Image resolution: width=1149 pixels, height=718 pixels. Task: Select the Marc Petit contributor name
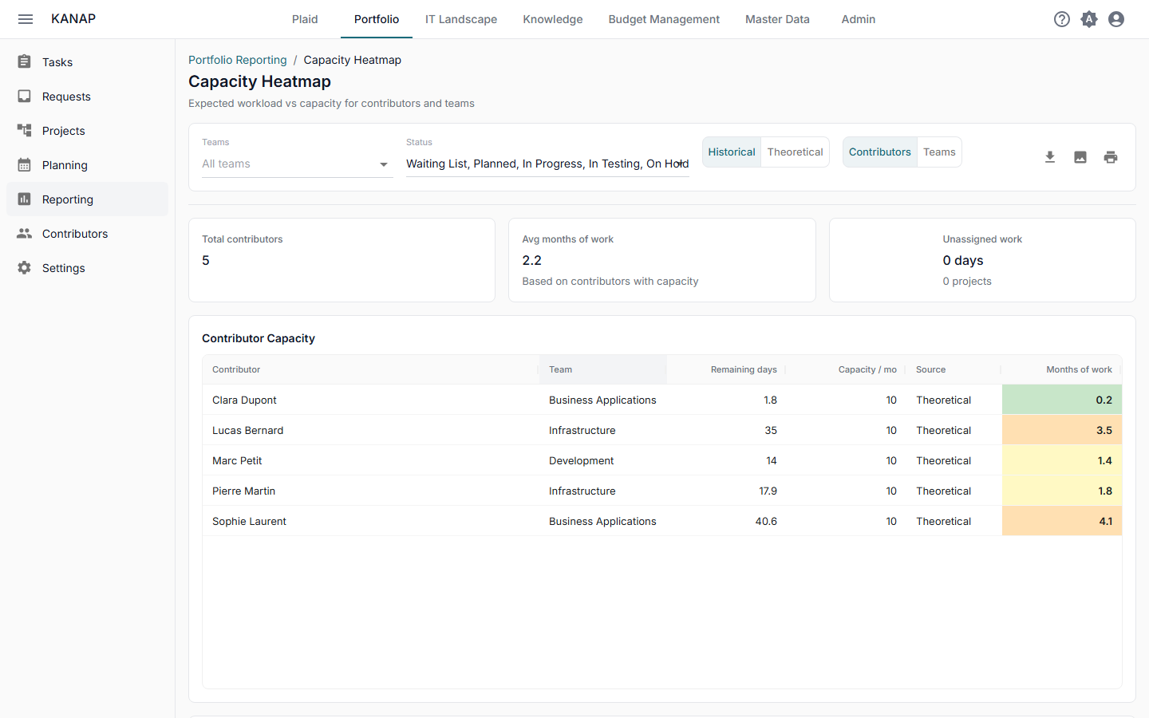coord(237,460)
